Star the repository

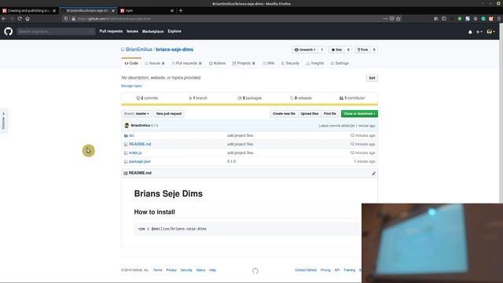point(336,50)
